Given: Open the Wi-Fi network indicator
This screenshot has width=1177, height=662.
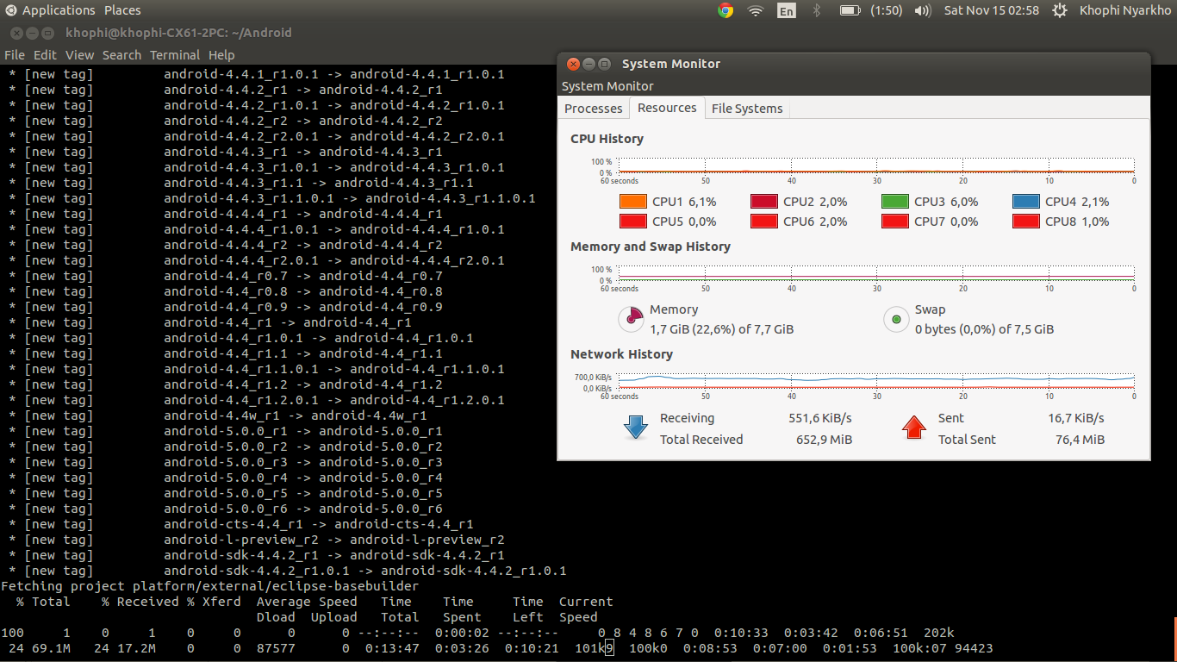Looking at the screenshot, I should point(756,10).
